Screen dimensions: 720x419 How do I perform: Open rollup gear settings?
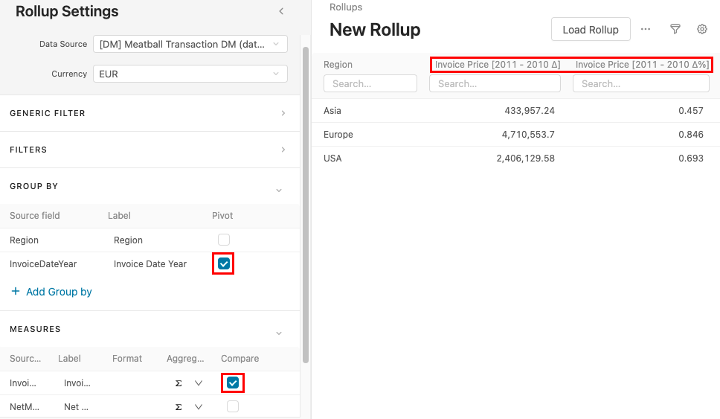point(701,29)
